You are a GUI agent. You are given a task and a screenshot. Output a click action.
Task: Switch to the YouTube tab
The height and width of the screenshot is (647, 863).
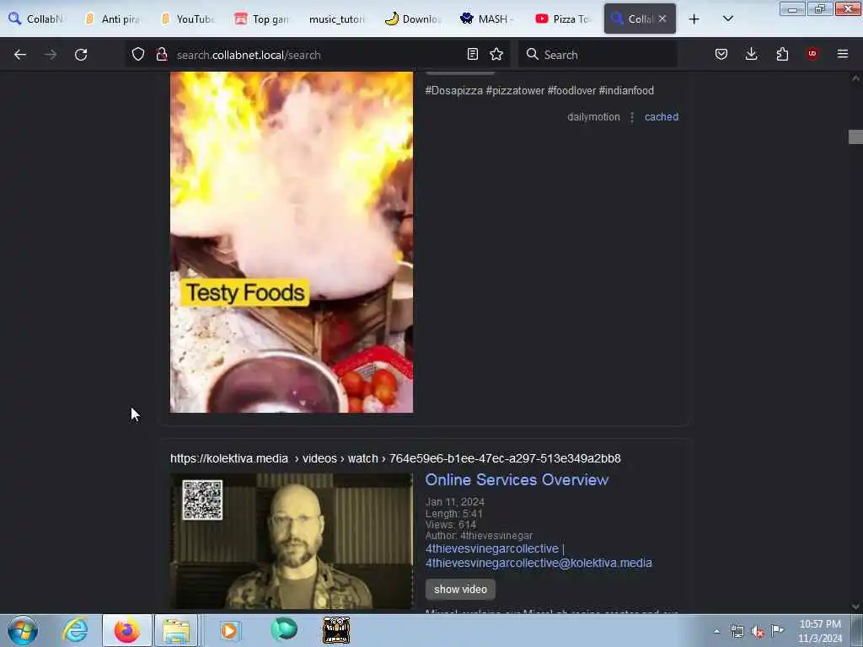tap(187, 19)
